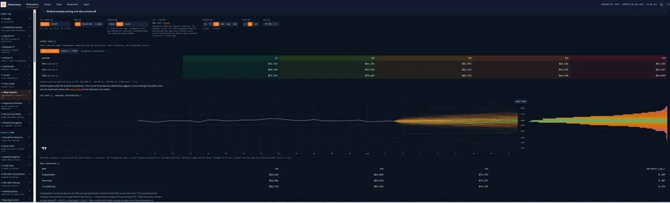Click the Z-conditional row in mode comparison
The image size is (670, 203).
pyautogui.click(x=353, y=186)
